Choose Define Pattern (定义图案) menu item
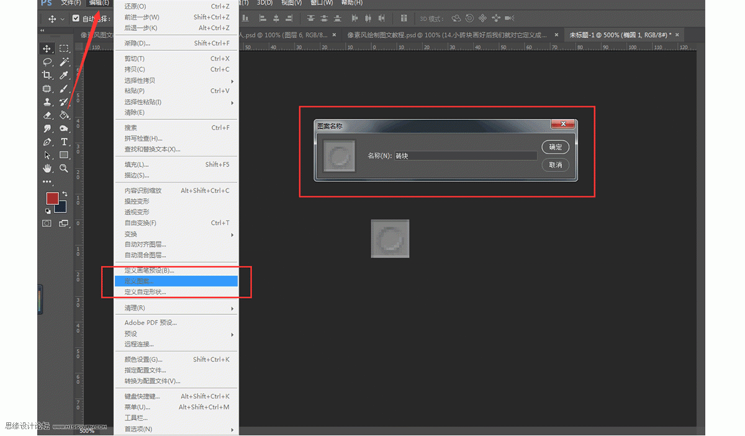This screenshot has height=436, width=745. tap(176, 281)
